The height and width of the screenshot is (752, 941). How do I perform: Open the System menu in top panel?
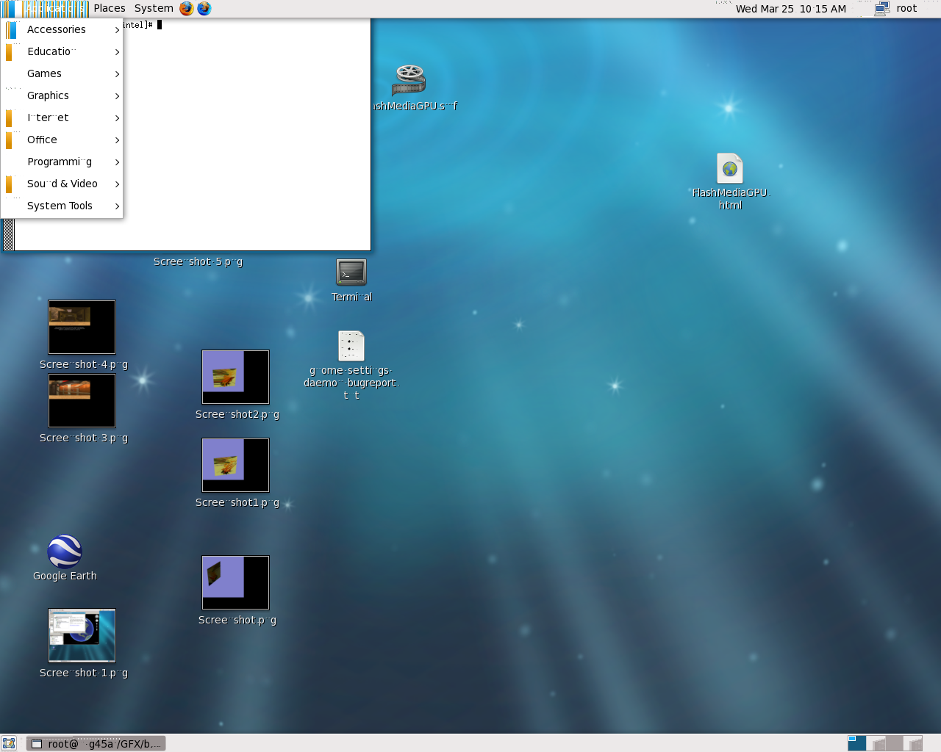(x=154, y=9)
